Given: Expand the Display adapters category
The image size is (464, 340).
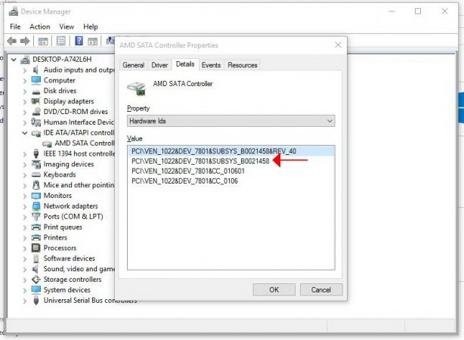Looking at the screenshot, I should pos(25,102).
